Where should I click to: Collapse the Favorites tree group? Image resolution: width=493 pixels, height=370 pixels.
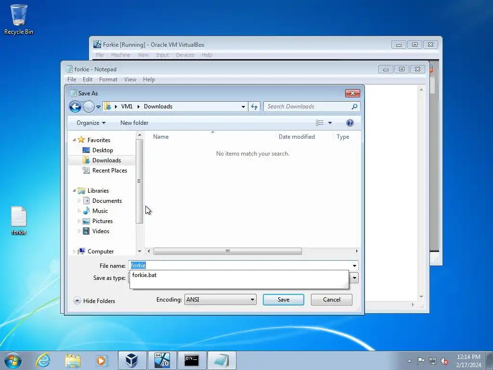pos(74,140)
